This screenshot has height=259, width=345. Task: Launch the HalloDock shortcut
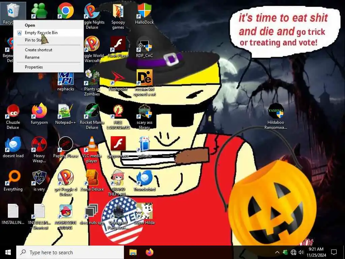tap(144, 13)
